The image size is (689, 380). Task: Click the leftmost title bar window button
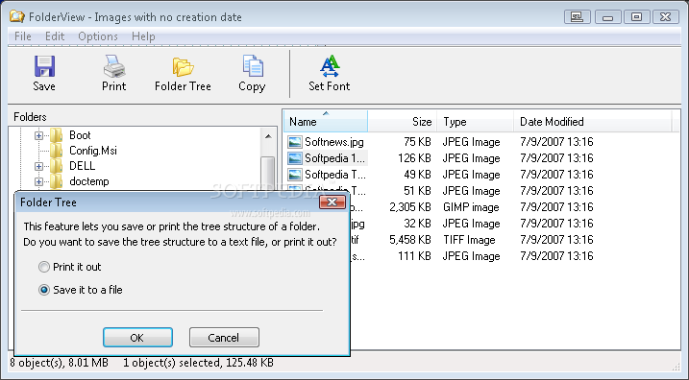coord(577,17)
